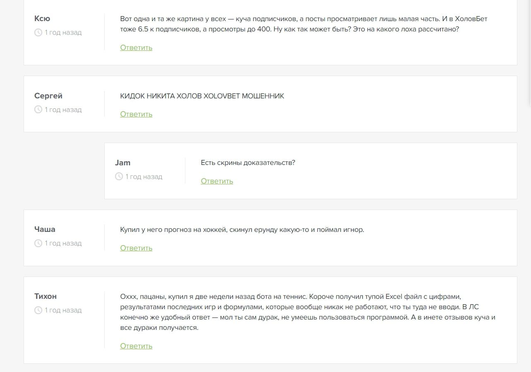Click Ответить under Сергей's comment

click(136, 114)
